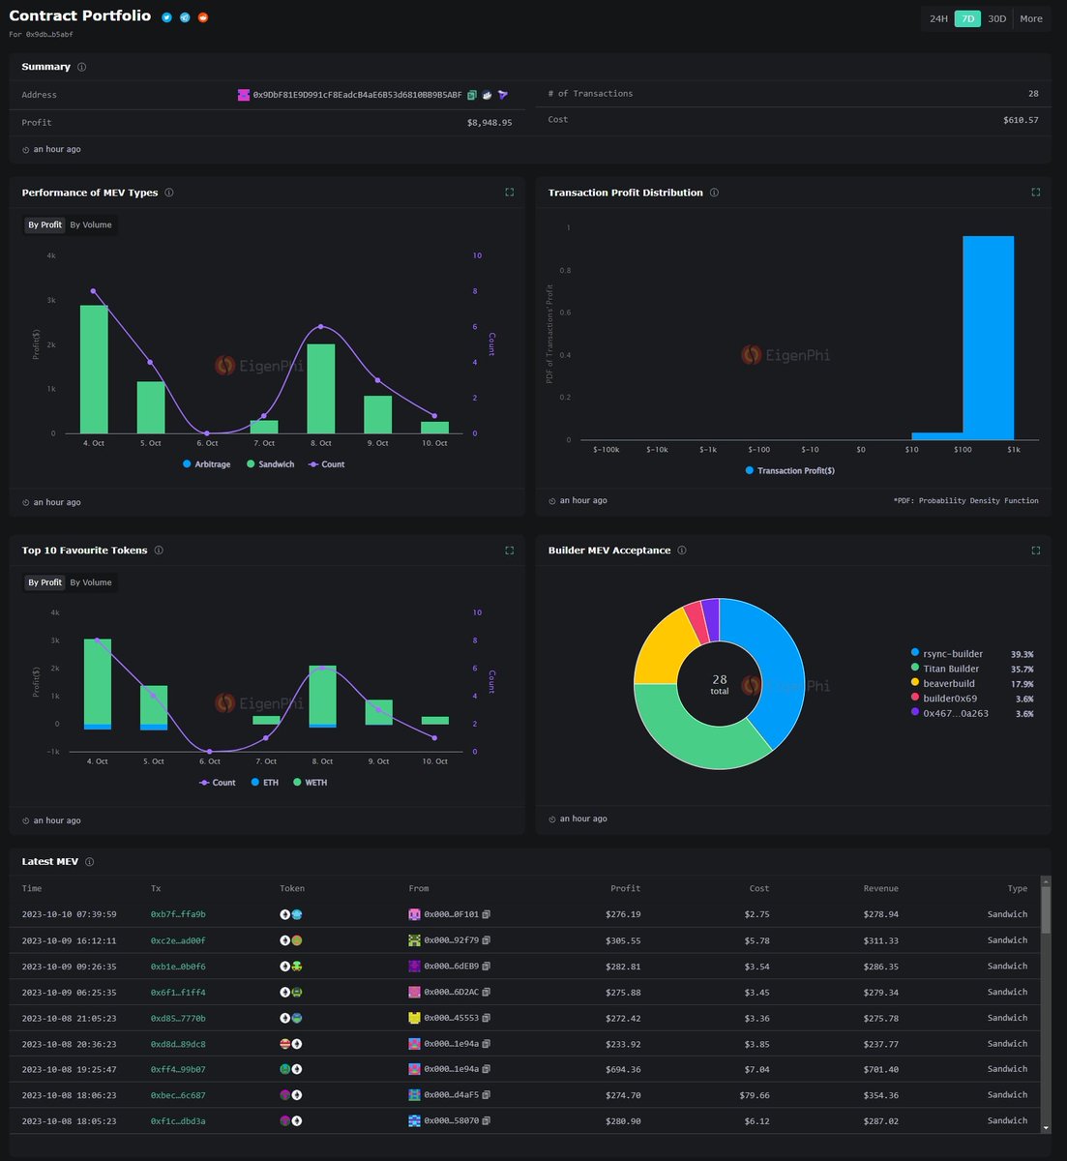The image size is (1067, 1161).
Task: Click the By Profit button under MEV Types
Action: point(44,224)
